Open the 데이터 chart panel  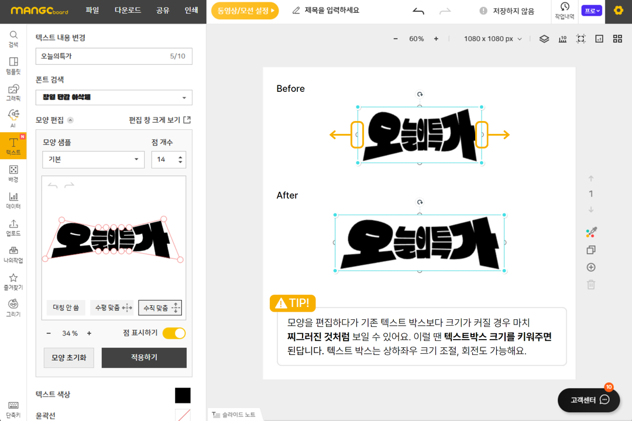coord(13,200)
